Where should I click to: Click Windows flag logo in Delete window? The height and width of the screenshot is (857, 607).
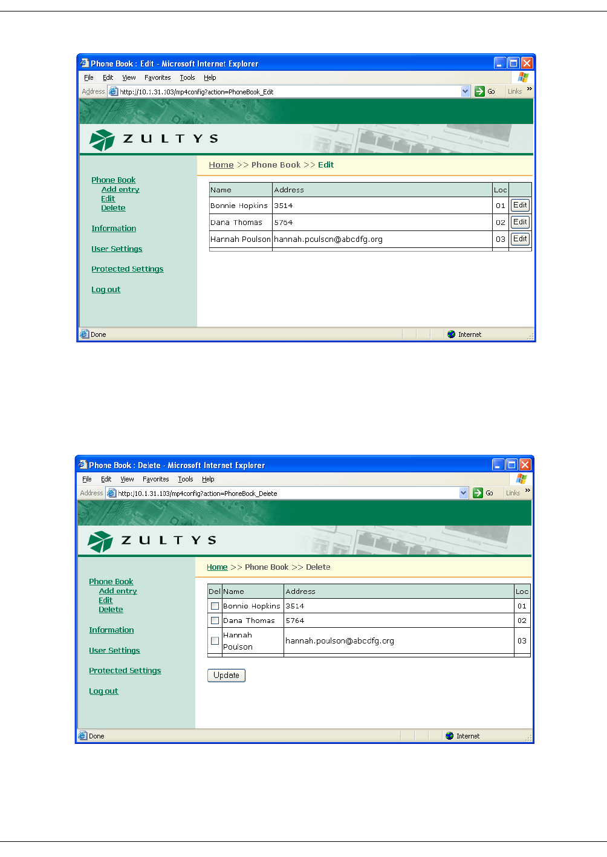521,479
